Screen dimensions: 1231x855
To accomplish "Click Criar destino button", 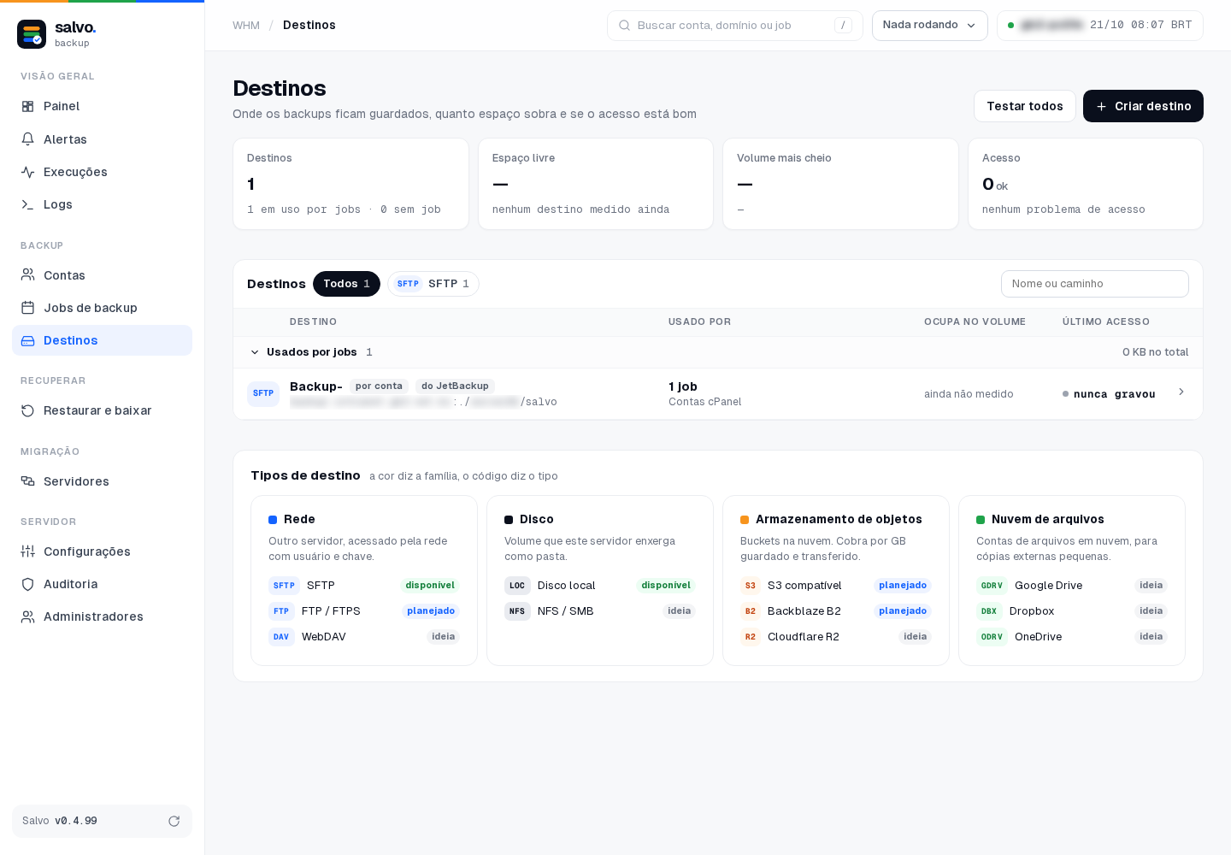I will (x=1143, y=106).
